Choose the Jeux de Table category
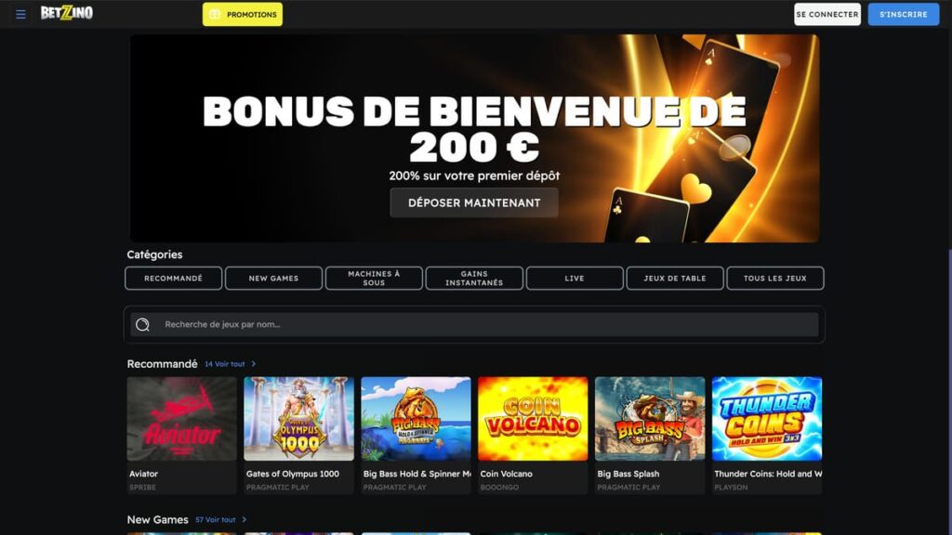 click(675, 279)
